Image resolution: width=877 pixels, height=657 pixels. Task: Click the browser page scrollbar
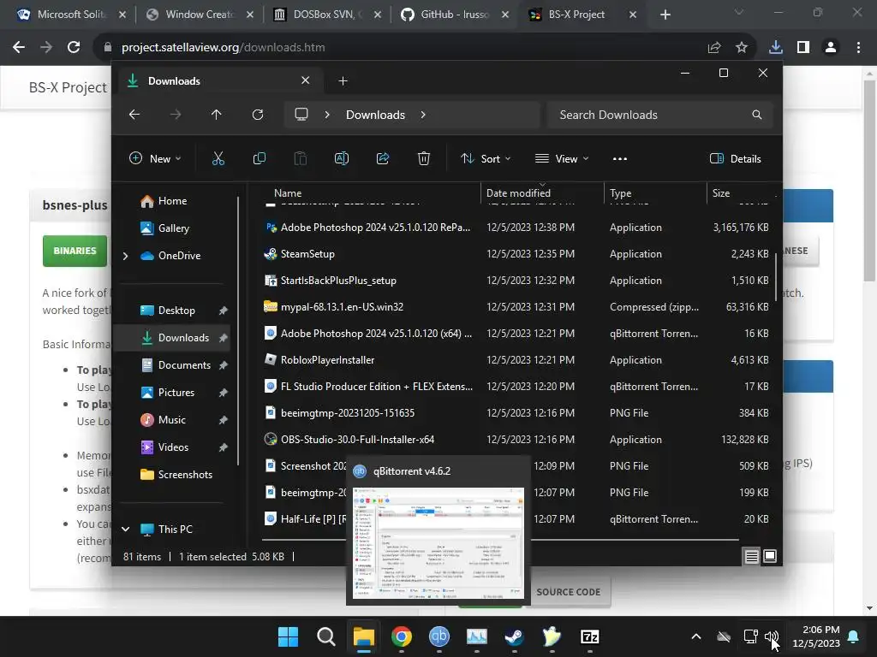click(x=869, y=181)
